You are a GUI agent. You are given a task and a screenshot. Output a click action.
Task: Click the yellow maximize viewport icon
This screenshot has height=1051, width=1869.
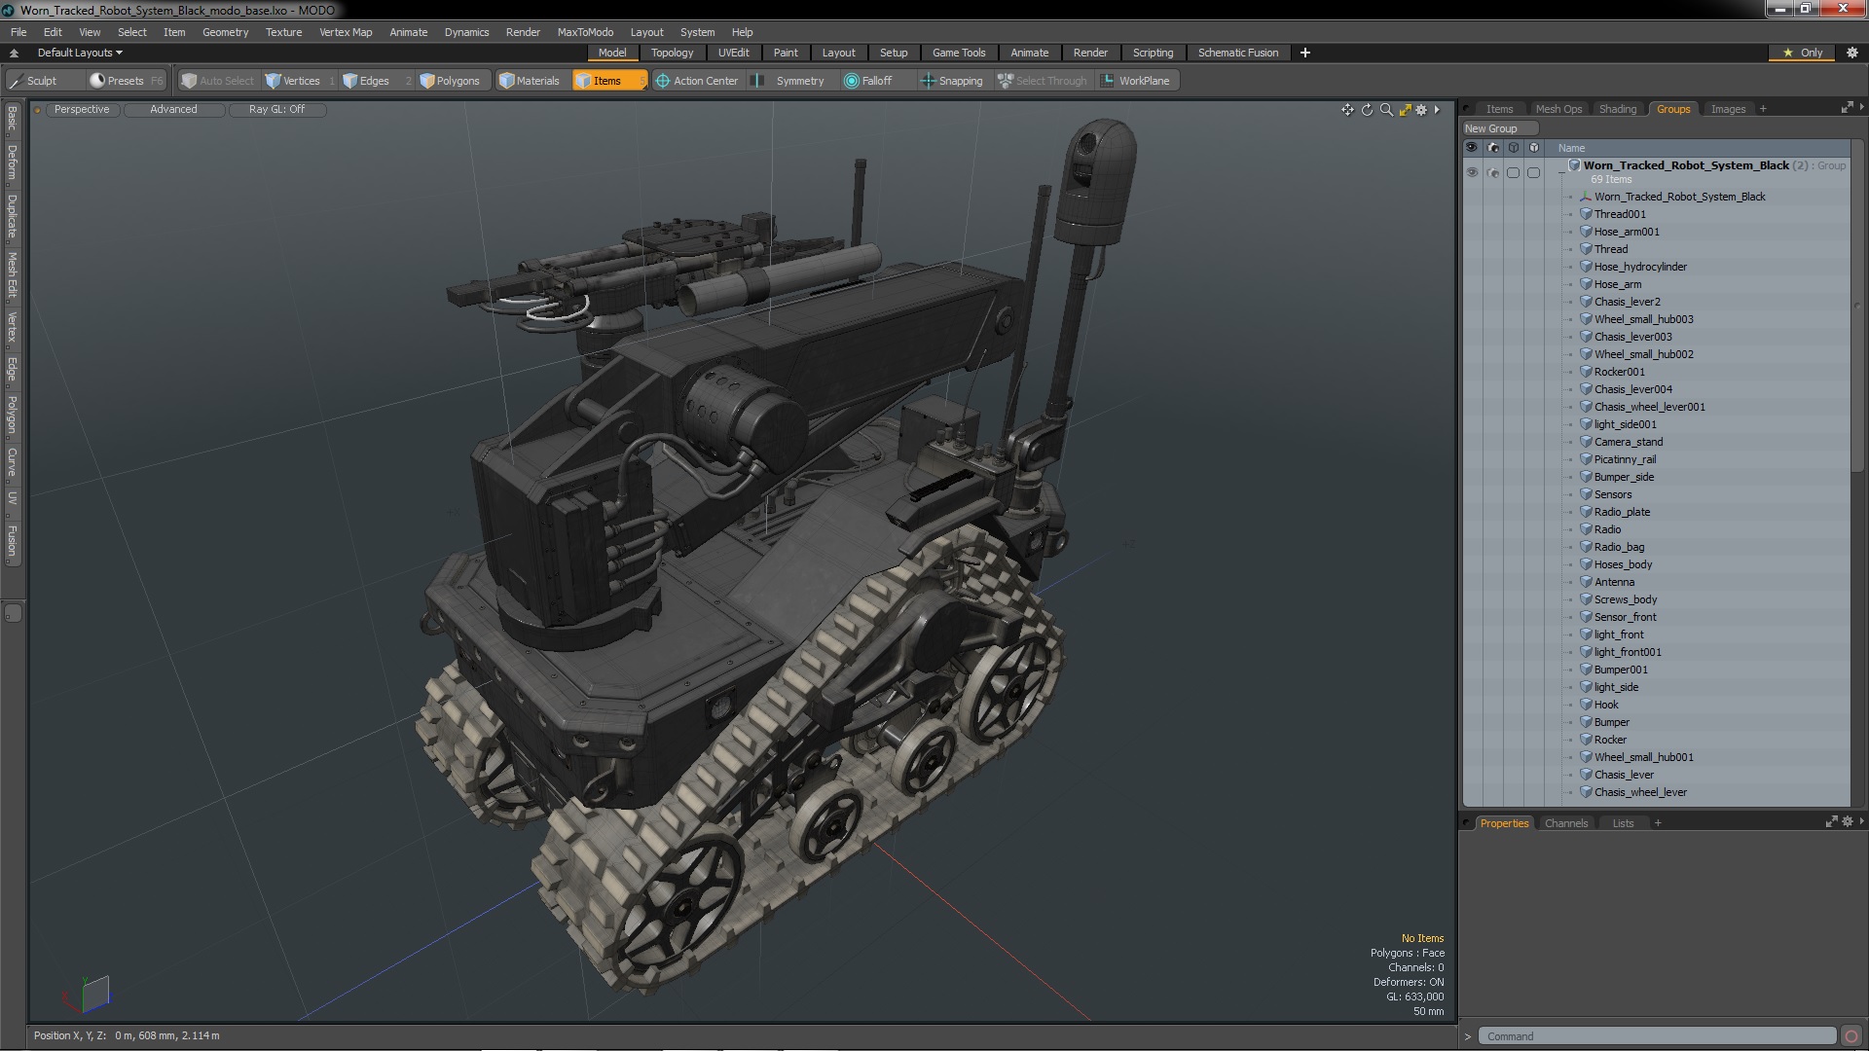click(1405, 110)
